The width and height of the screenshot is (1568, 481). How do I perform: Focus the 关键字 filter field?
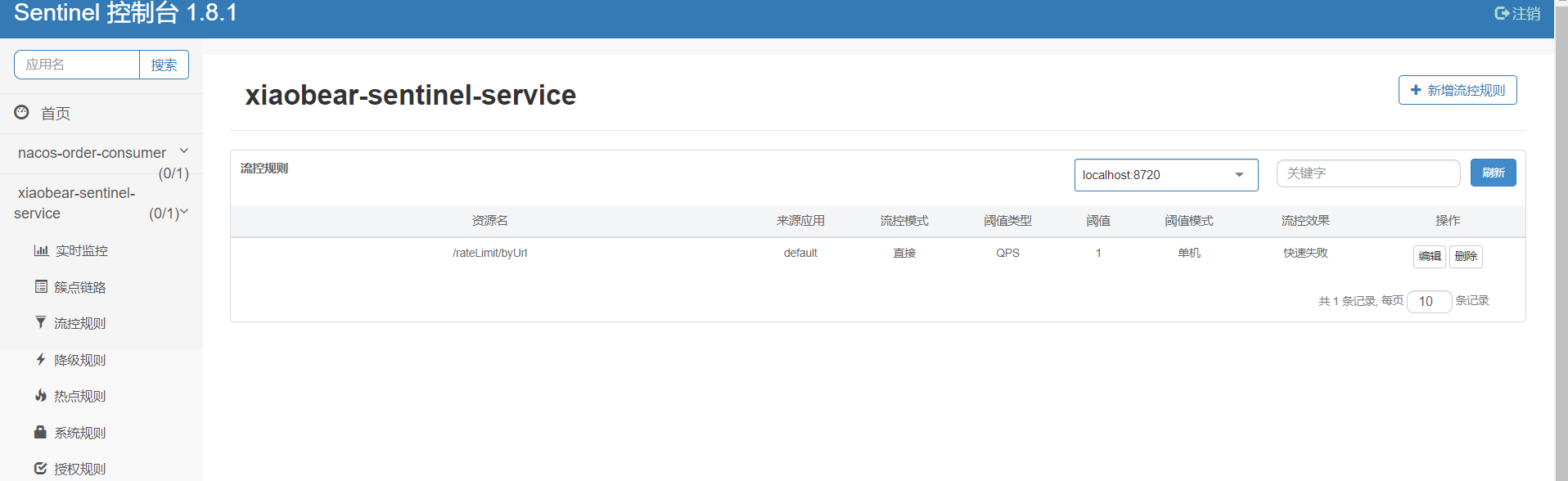(1368, 173)
